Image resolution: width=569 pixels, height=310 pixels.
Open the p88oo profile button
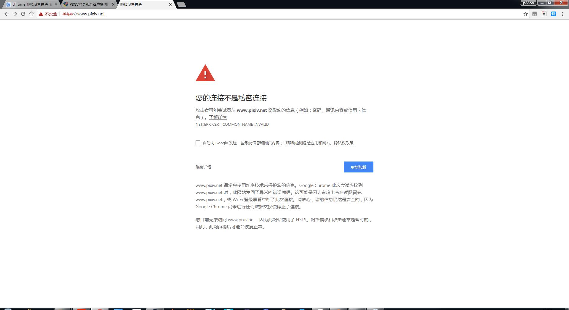point(528,3)
